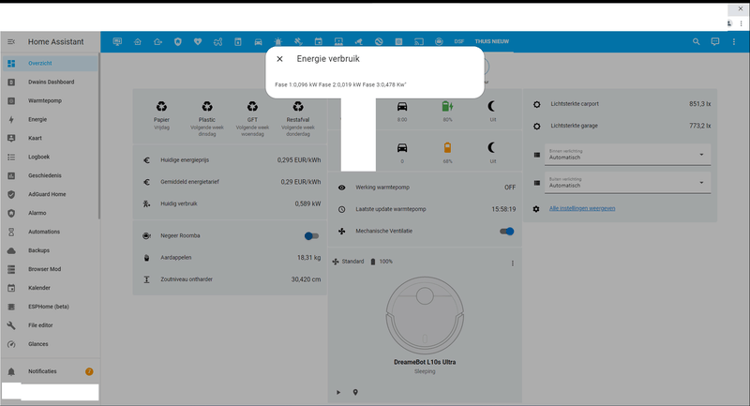750x406 pixels.
Task: Click the search icon in header
Action: pos(696,41)
